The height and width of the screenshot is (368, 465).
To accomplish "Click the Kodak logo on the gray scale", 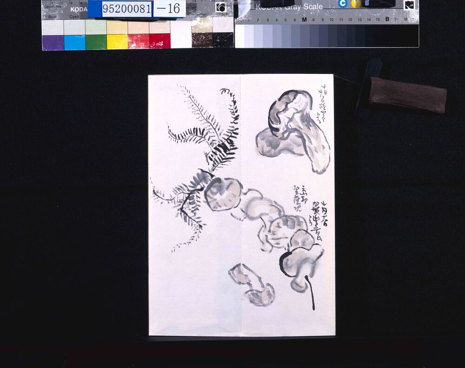I will [x=409, y=5].
